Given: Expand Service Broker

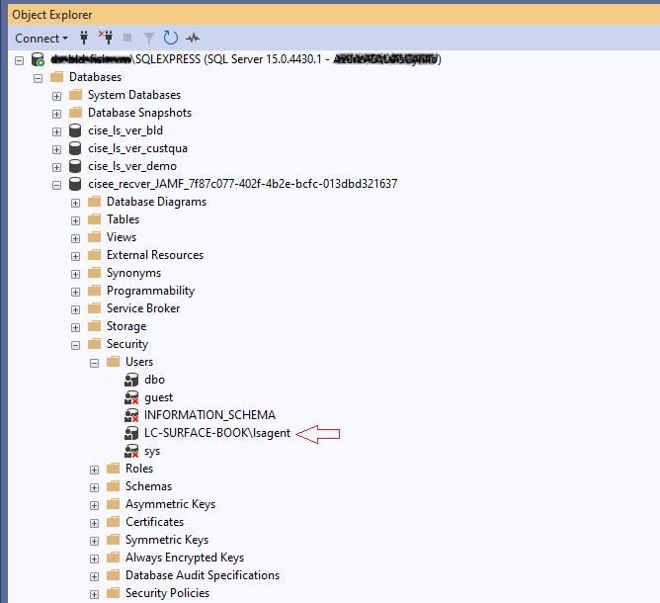Looking at the screenshot, I should point(75,310).
